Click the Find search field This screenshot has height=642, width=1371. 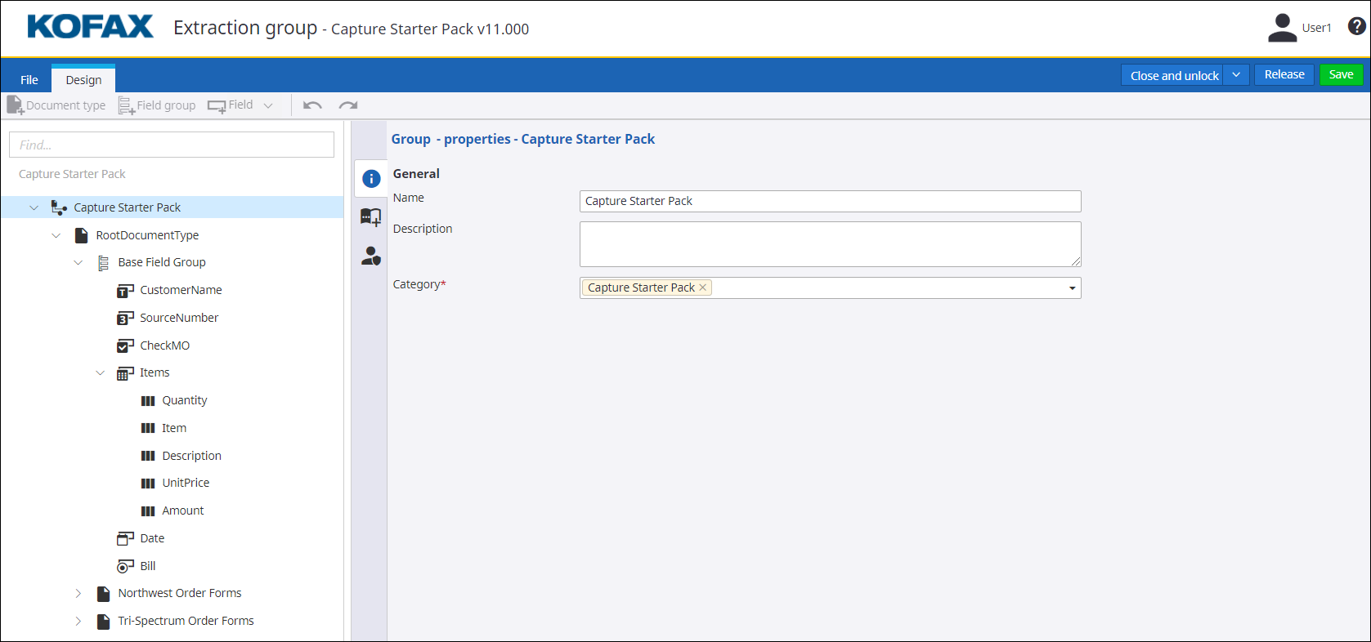(x=172, y=145)
